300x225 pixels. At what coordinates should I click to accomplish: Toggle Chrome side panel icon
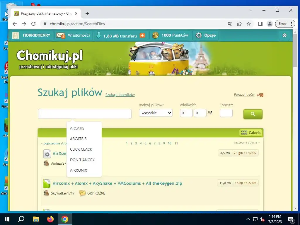tap(260, 24)
